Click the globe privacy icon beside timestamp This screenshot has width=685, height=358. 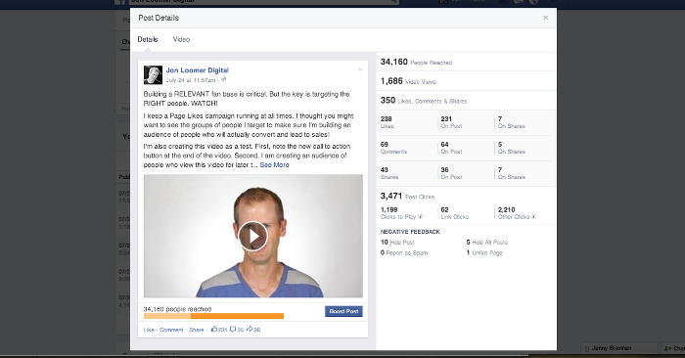click(224, 79)
